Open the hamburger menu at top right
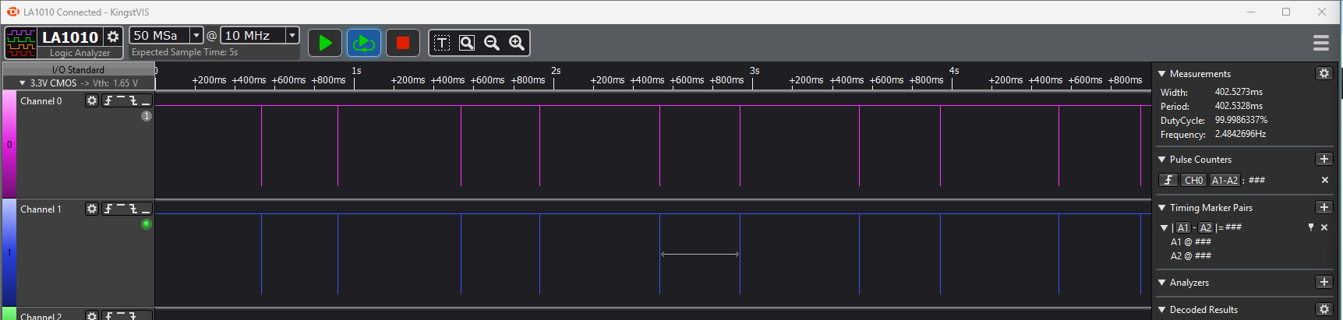This screenshot has height=320, width=1343. [1321, 43]
